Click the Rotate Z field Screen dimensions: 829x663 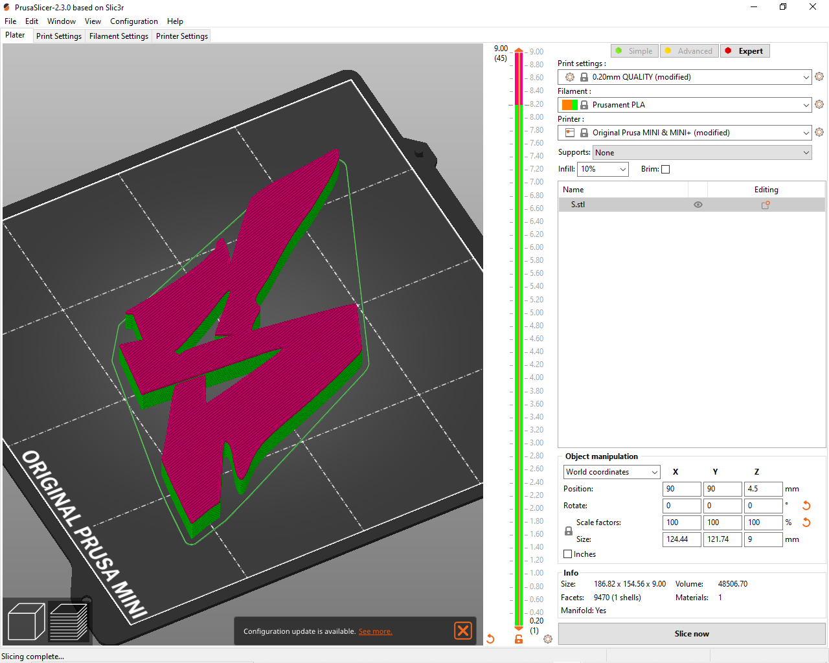763,506
